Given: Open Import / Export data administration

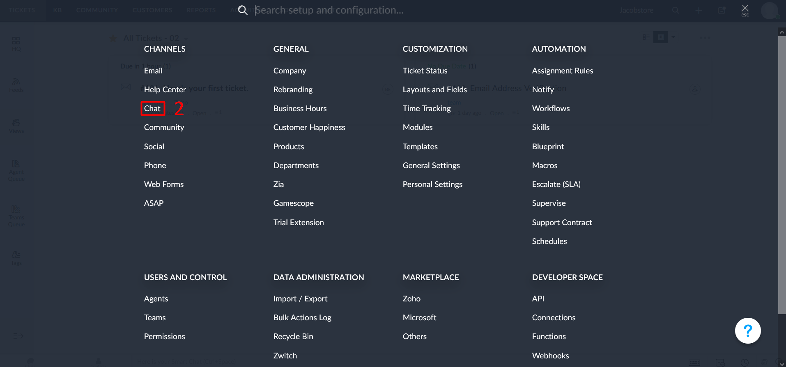Looking at the screenshot, I should (x=300, y=299).
